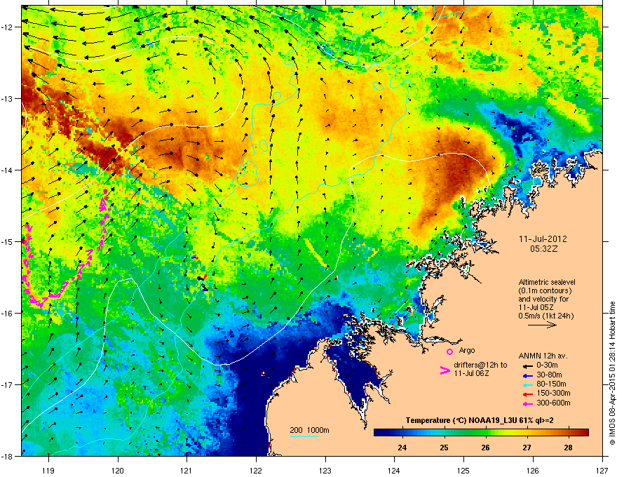This screenshot has height=477, width=617.
Task: Click the longitude axis label '121'
Action: [x=187, y=471]
